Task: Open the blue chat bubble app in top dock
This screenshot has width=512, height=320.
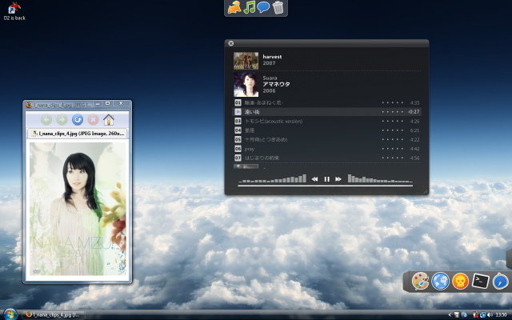Action: point(263,7)
